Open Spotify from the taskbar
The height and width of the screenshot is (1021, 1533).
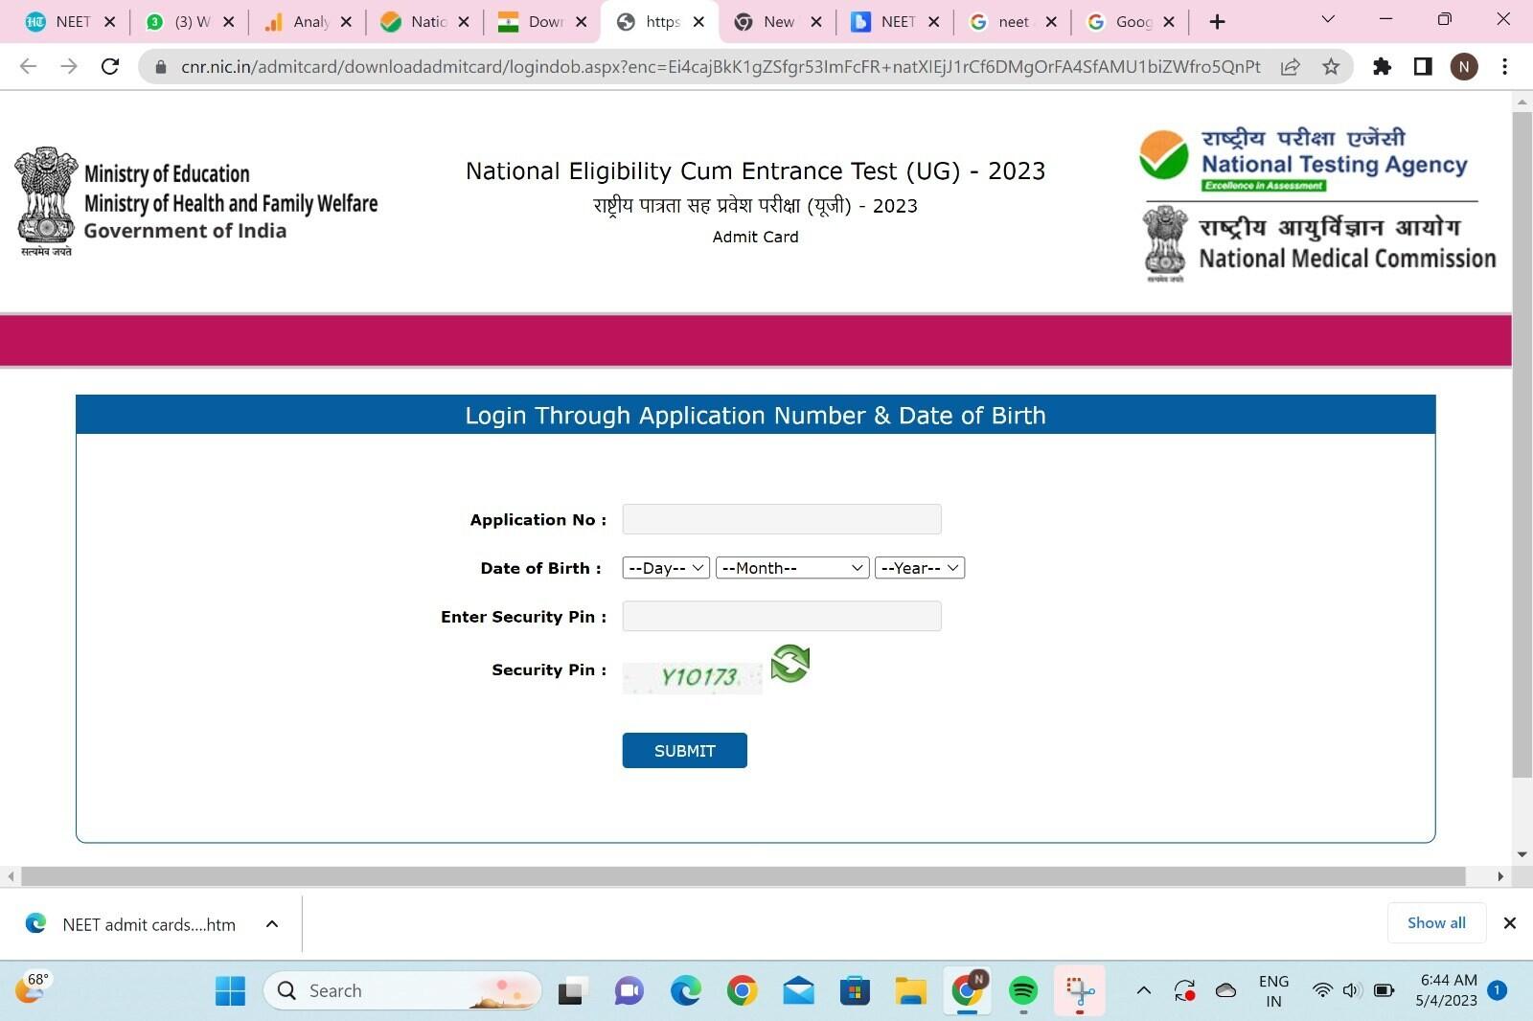pyautogui.click(x=1023, y=990)
